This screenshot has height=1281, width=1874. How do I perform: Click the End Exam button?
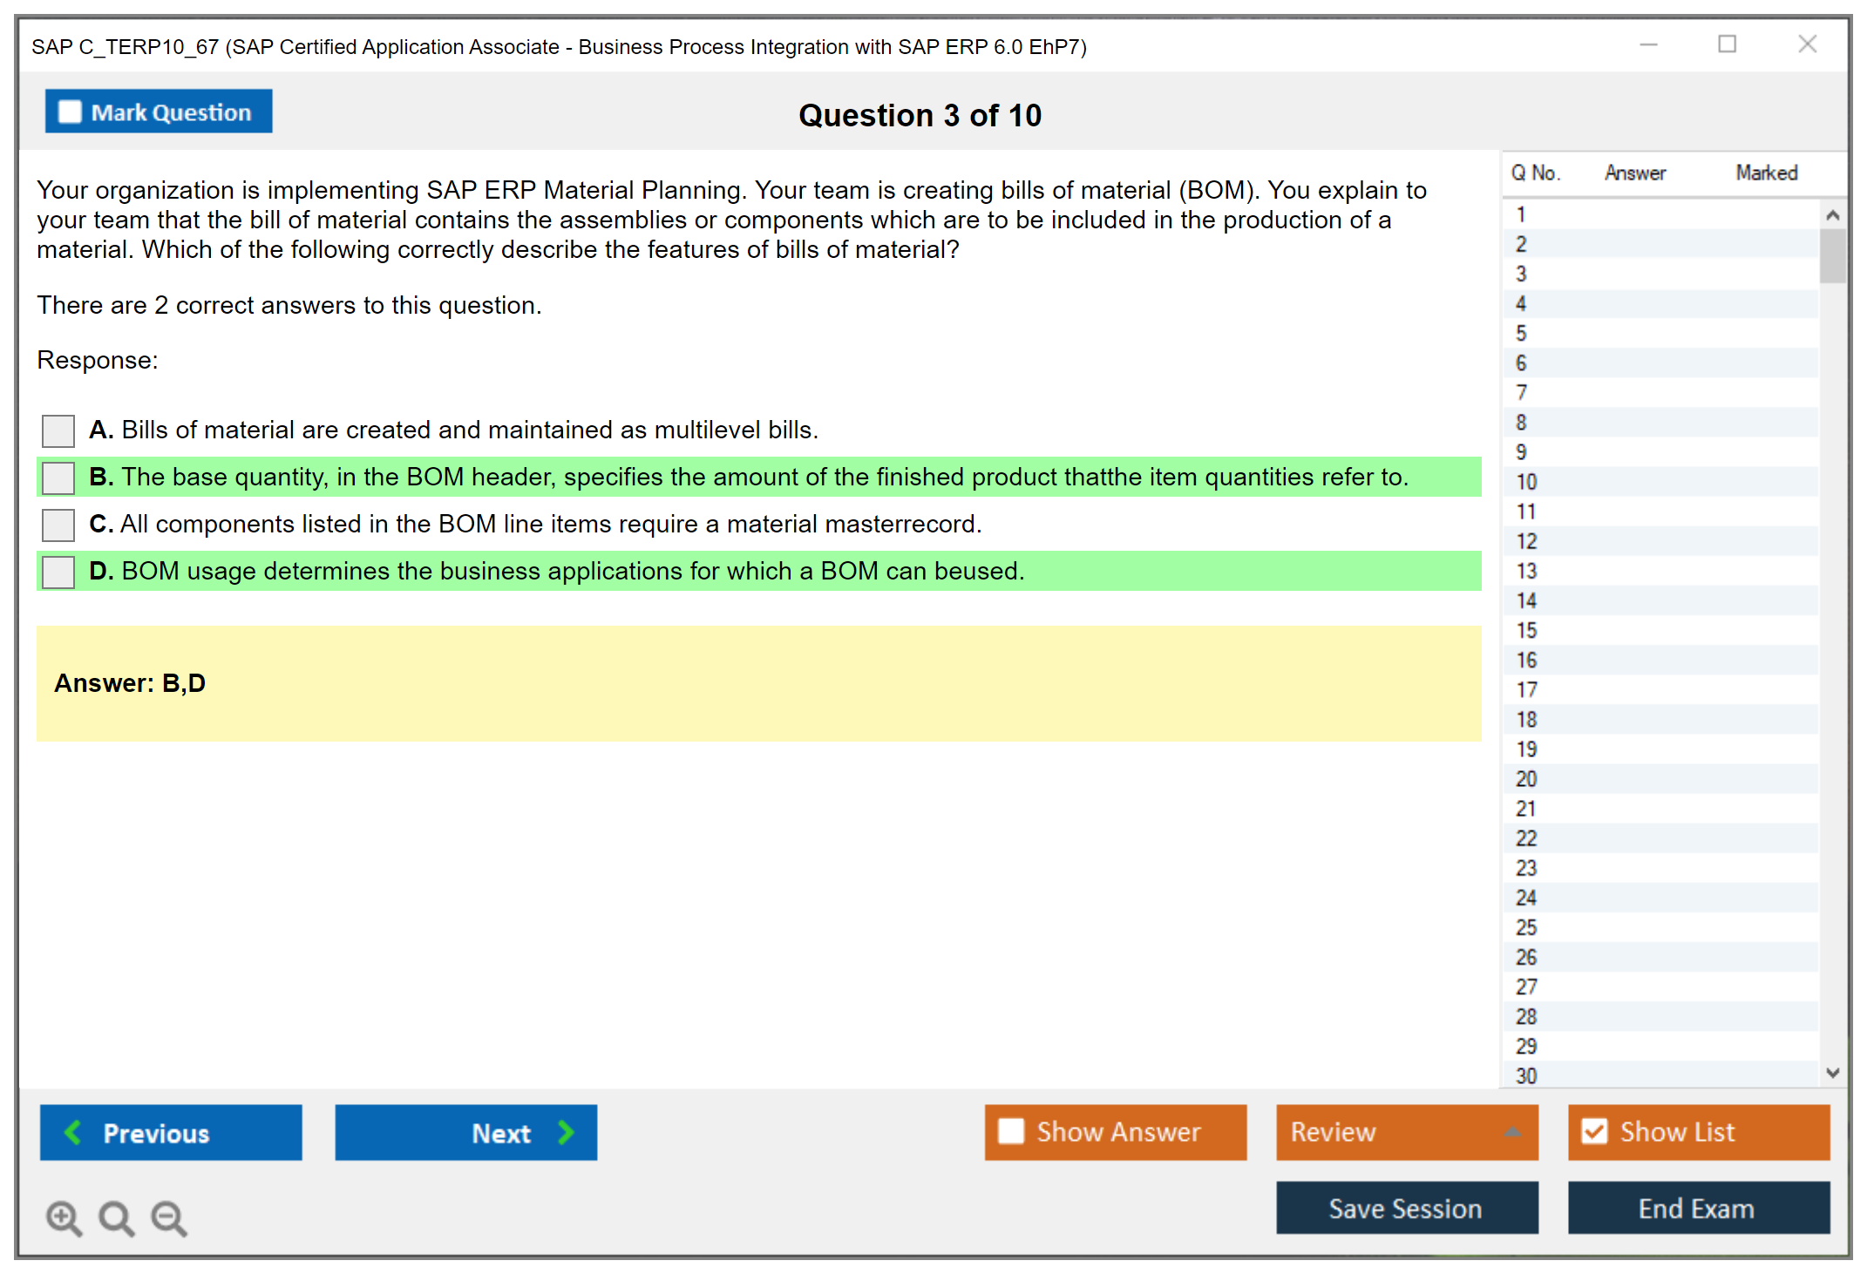[x=1697, y=1208]
